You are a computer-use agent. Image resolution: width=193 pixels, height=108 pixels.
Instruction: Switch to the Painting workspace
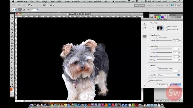click(x=160, y=5)
